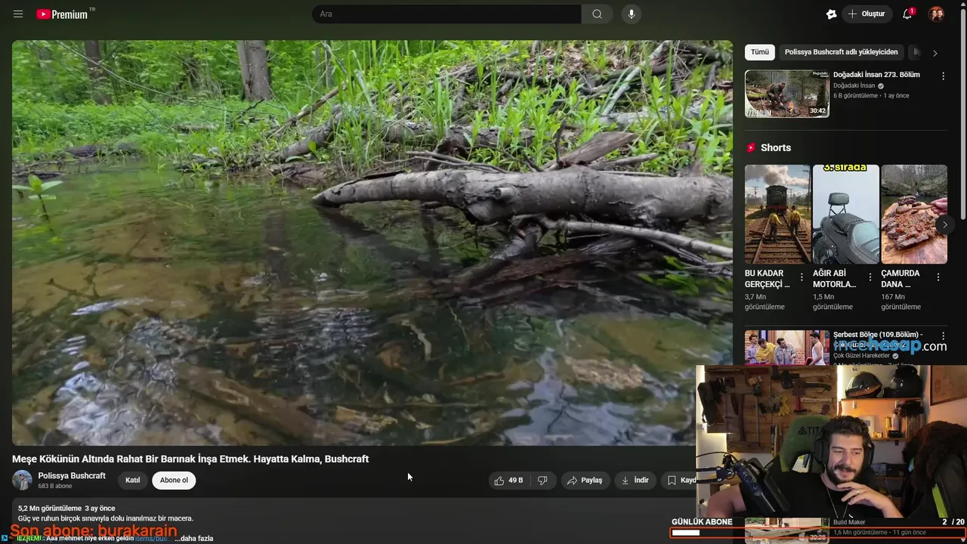Open notifications bell
Viewport: 967px width, 544px height.
click(907, 14)
